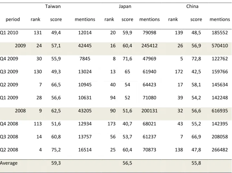232x173 pixels.
Task: Click Japan score 40,7
Action: (x=127, y=124)
